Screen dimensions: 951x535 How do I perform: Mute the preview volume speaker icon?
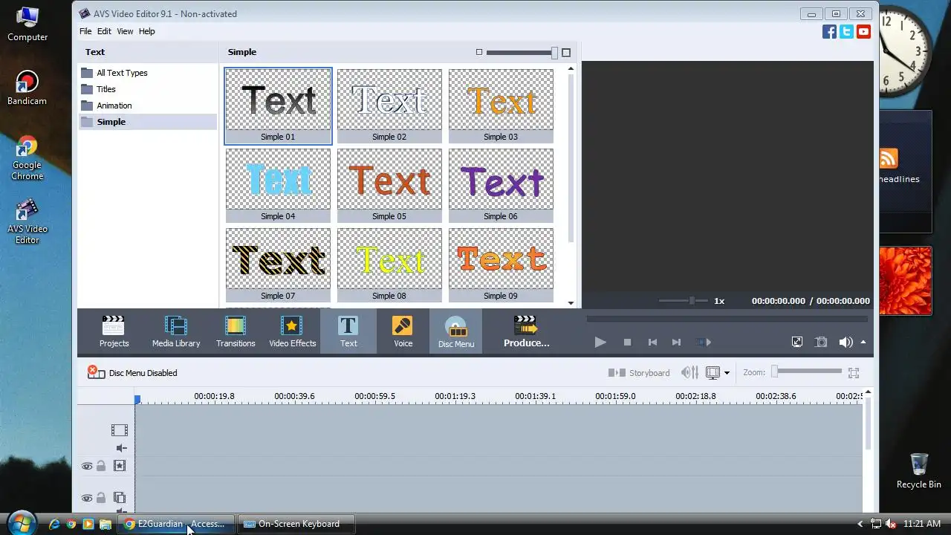[x=845, y=342]
